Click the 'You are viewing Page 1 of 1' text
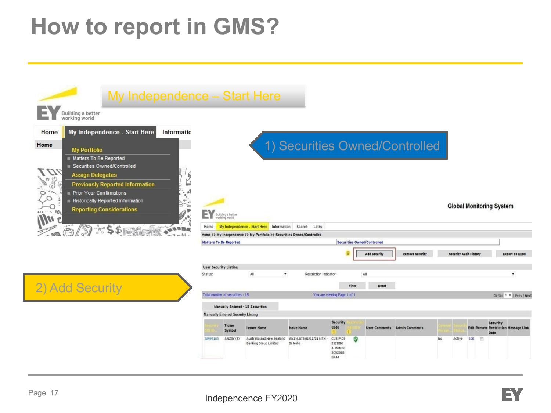 [x=334, y=295]
